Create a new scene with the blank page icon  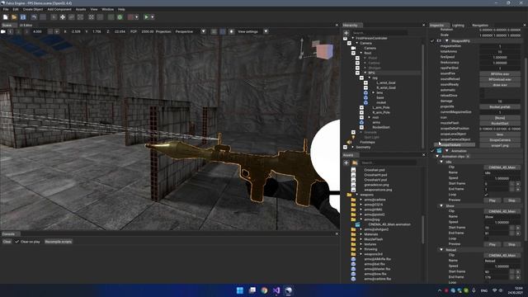(6, 16)
